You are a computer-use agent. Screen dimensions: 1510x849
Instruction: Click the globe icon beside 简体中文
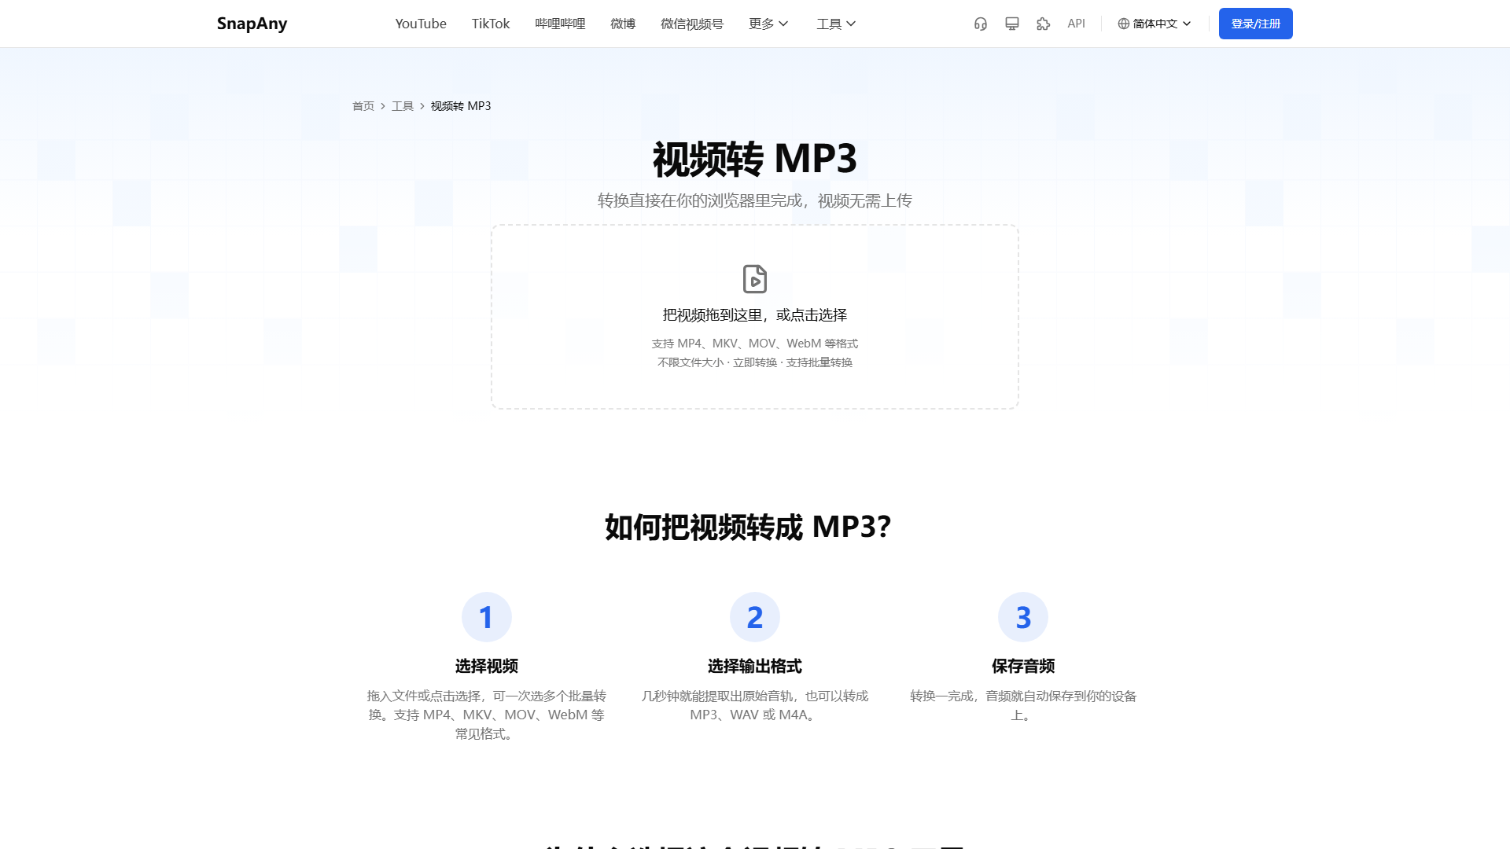coord(1124,24)
